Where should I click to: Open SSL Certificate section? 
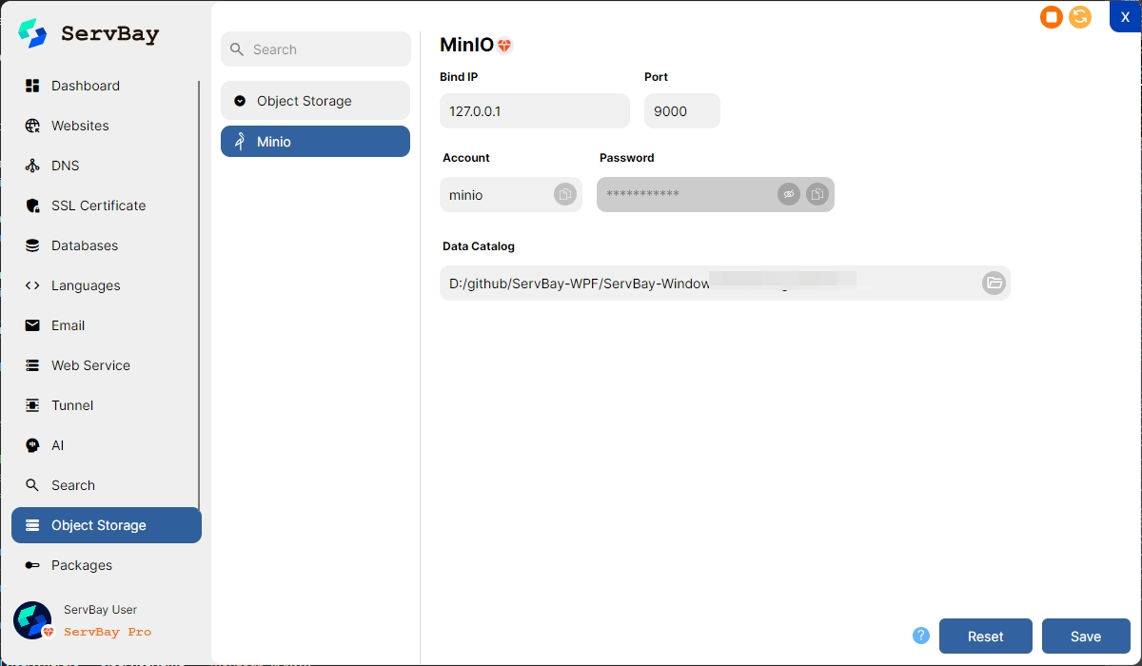[99, 206]
